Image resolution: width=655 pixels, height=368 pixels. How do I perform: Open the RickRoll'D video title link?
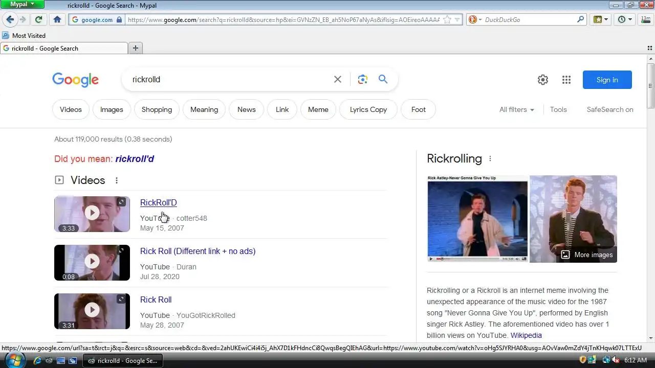click(159, 202)
